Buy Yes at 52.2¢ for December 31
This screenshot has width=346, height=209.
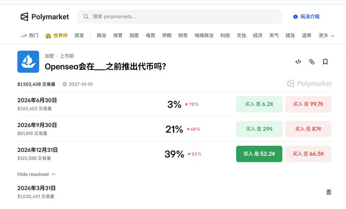259,154
